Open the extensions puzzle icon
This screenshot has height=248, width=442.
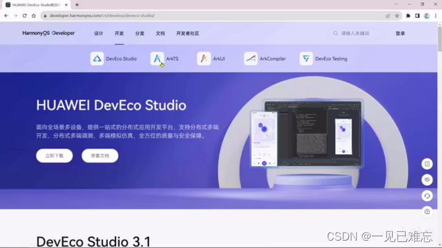[408, 16]
